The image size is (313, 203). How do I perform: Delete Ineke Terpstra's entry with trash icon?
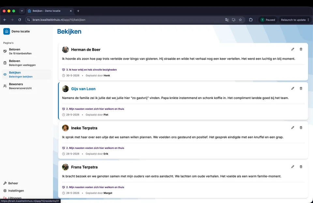(301, 128)
